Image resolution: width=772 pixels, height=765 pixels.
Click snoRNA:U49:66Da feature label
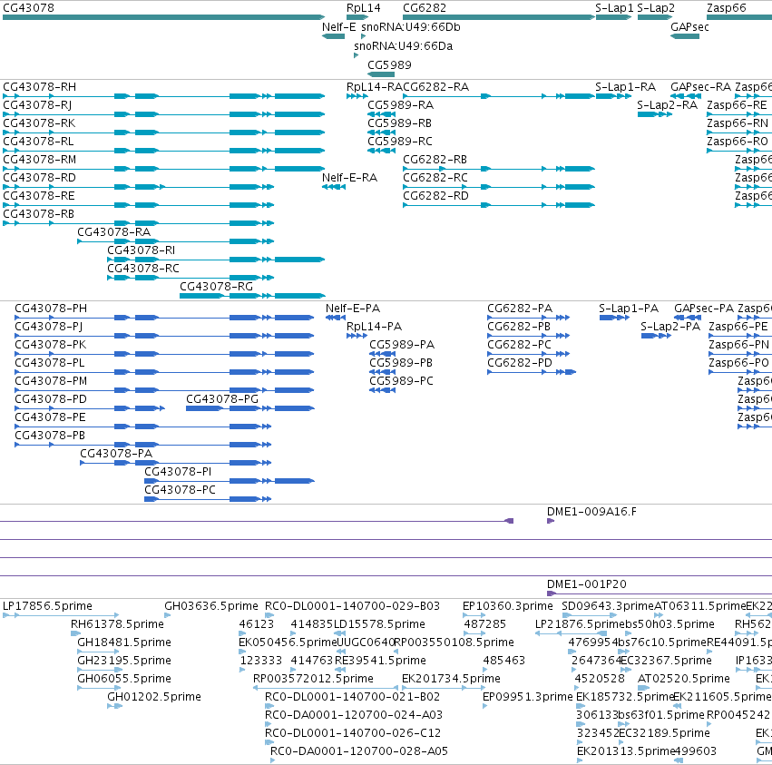click(x=403, y=45)
